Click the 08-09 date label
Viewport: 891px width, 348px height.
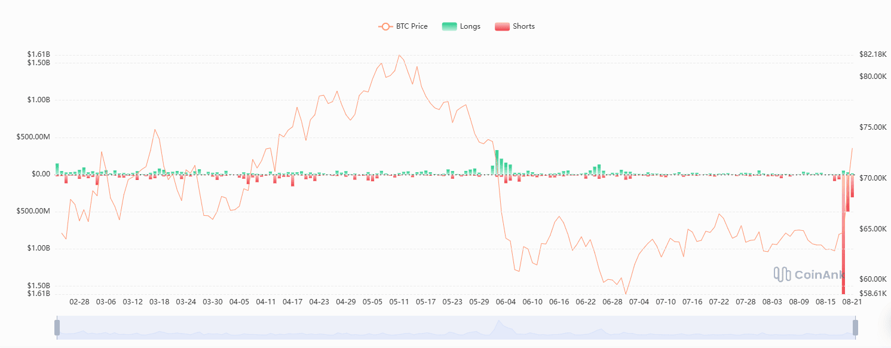(799, 302)
